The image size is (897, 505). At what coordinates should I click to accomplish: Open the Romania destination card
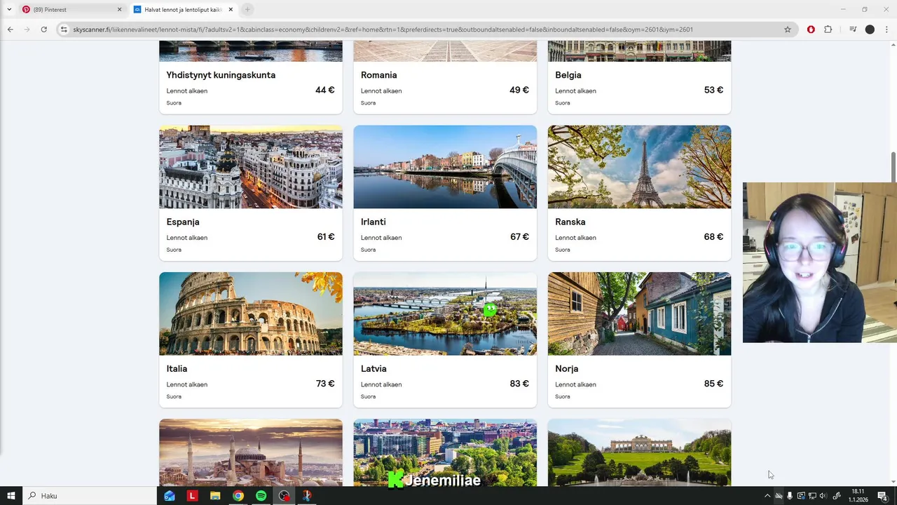[445, 78]
